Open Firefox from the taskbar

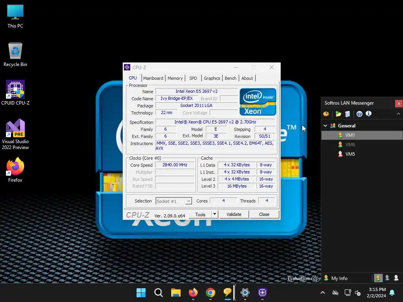pyautogui.click(x=193, y=293)
